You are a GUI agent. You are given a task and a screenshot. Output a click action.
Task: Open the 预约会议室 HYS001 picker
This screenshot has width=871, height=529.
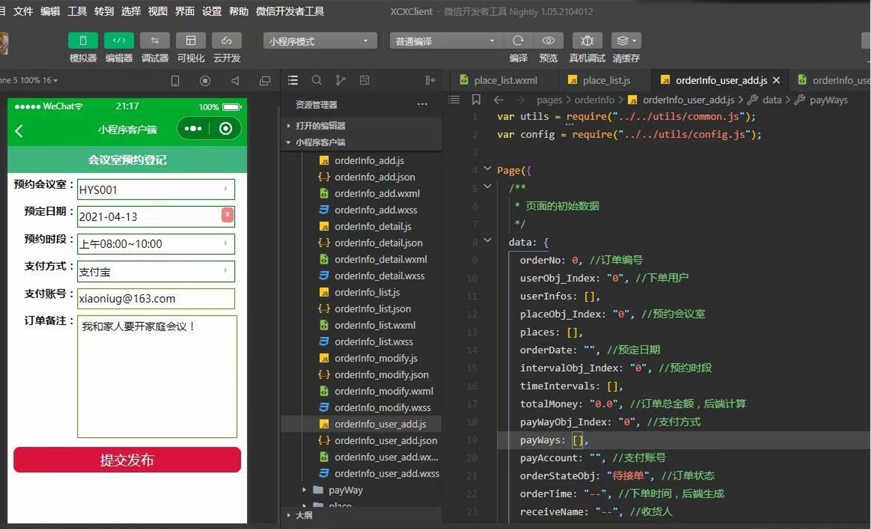coord(156,189)
